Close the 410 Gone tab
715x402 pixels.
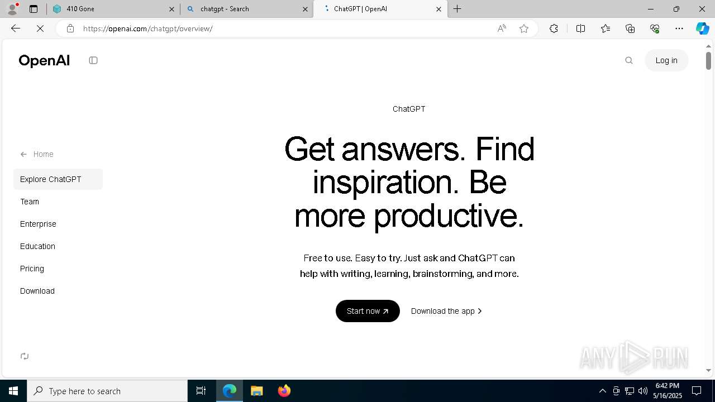point(171,9)
